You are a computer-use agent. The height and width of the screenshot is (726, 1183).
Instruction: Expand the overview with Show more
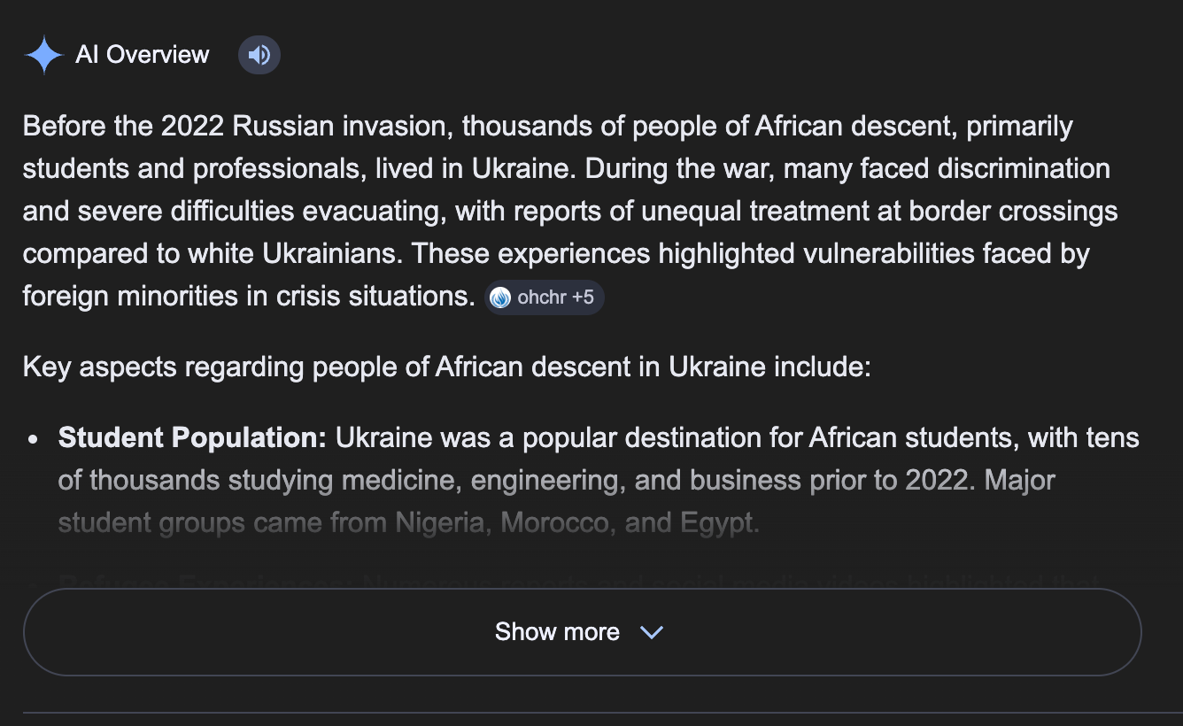557,632
